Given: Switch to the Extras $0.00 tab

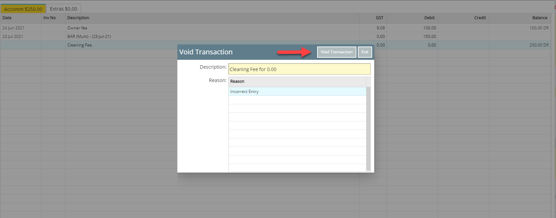Looking at the screenshot, I should 64,9.
